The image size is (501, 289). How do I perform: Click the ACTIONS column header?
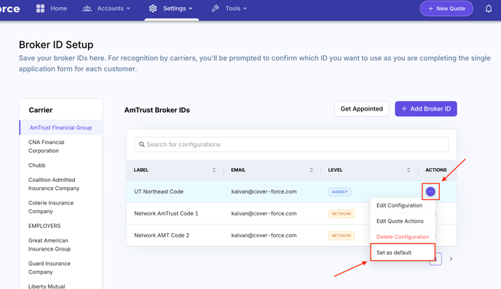tap(435, 170)
